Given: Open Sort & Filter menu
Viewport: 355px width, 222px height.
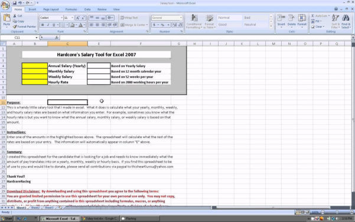Looking at the screenshot, I should pos(336,21).
